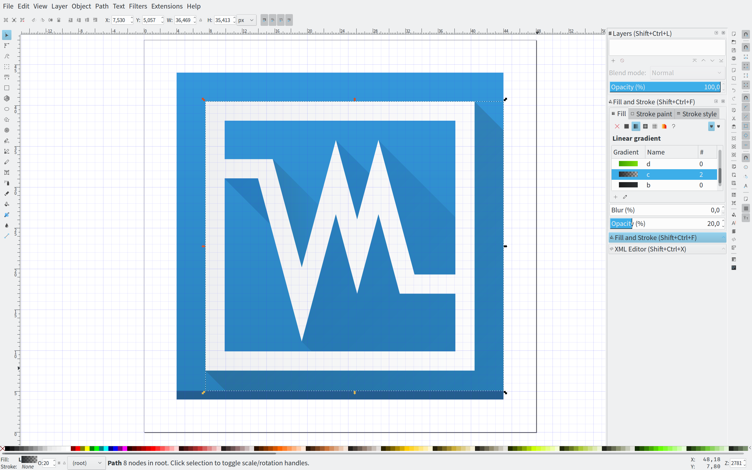The width and height of the screenshot is (752, 470).
Task: Choose the Connector tool
Action: (x=6, y=236)
